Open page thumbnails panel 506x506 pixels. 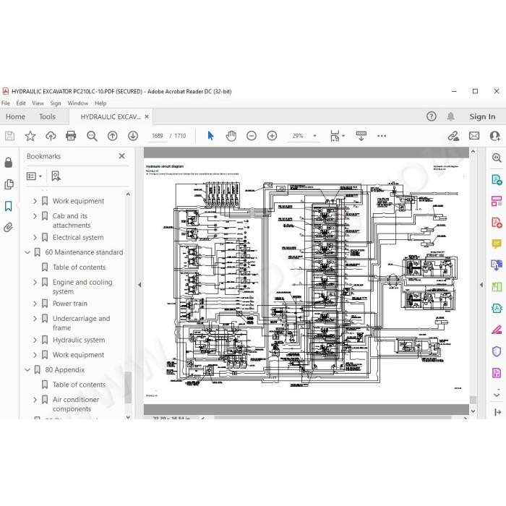[9, 184]
